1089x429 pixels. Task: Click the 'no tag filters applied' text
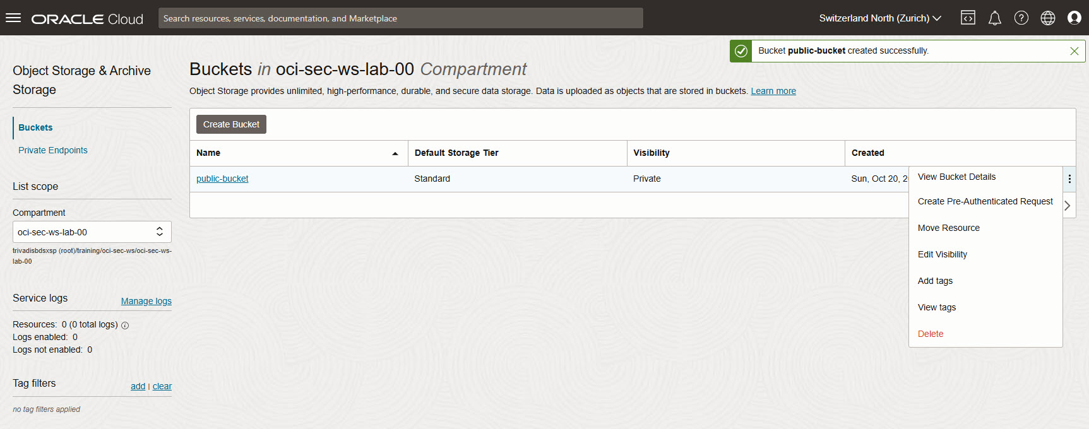point(47,409)
